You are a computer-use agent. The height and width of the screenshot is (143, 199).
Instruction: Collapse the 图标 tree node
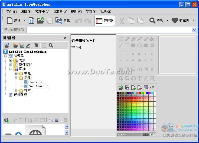point(11,69)
